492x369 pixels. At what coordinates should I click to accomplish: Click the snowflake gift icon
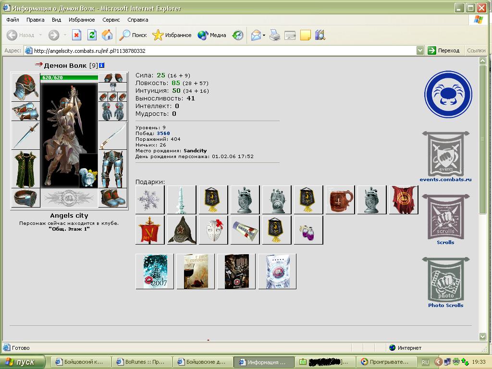(x=150, y=199)
